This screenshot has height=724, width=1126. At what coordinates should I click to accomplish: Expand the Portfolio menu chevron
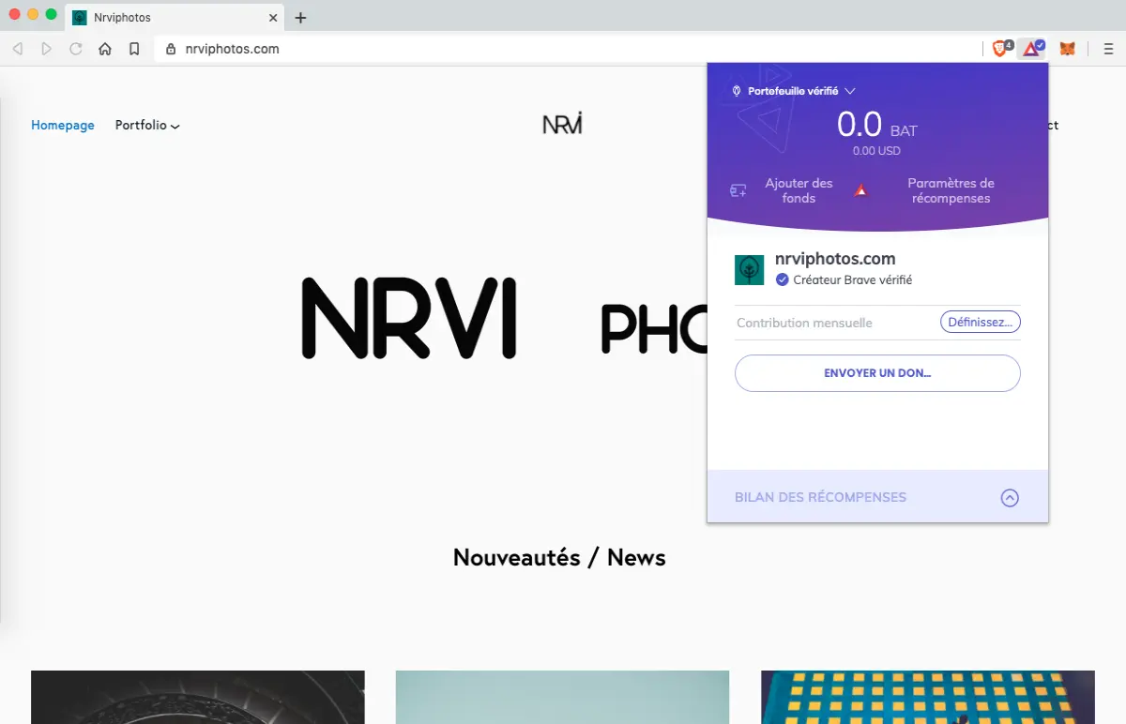tap(175, 126)
